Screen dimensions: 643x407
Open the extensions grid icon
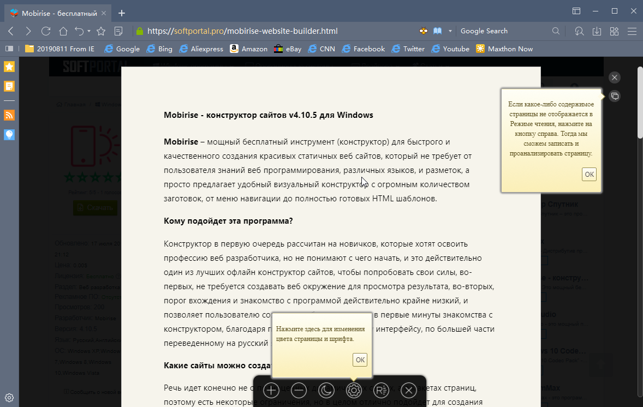tap(614, 31)
